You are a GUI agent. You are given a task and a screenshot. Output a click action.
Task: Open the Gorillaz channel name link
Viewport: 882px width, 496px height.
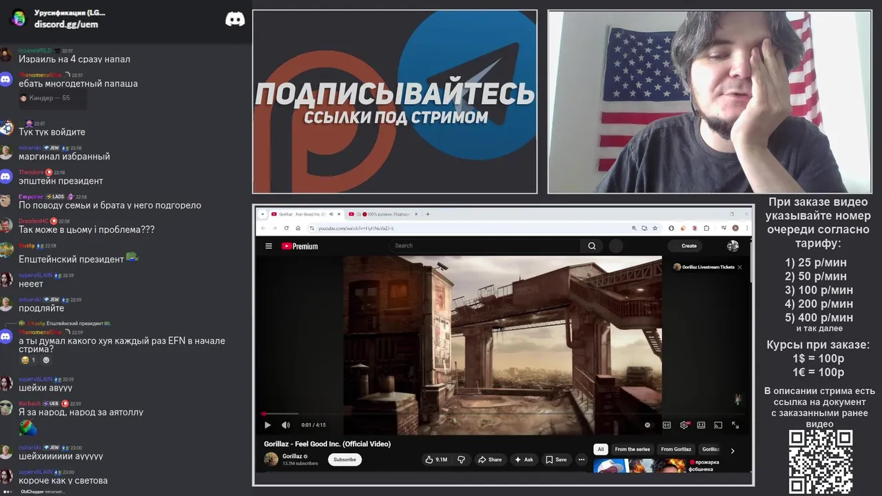[292, 456]
